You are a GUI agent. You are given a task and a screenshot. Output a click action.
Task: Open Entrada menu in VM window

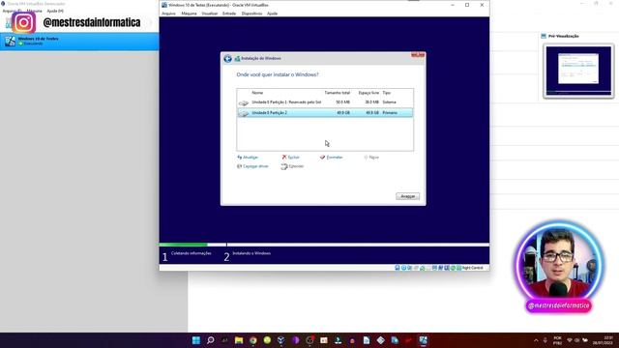(229, 14)
